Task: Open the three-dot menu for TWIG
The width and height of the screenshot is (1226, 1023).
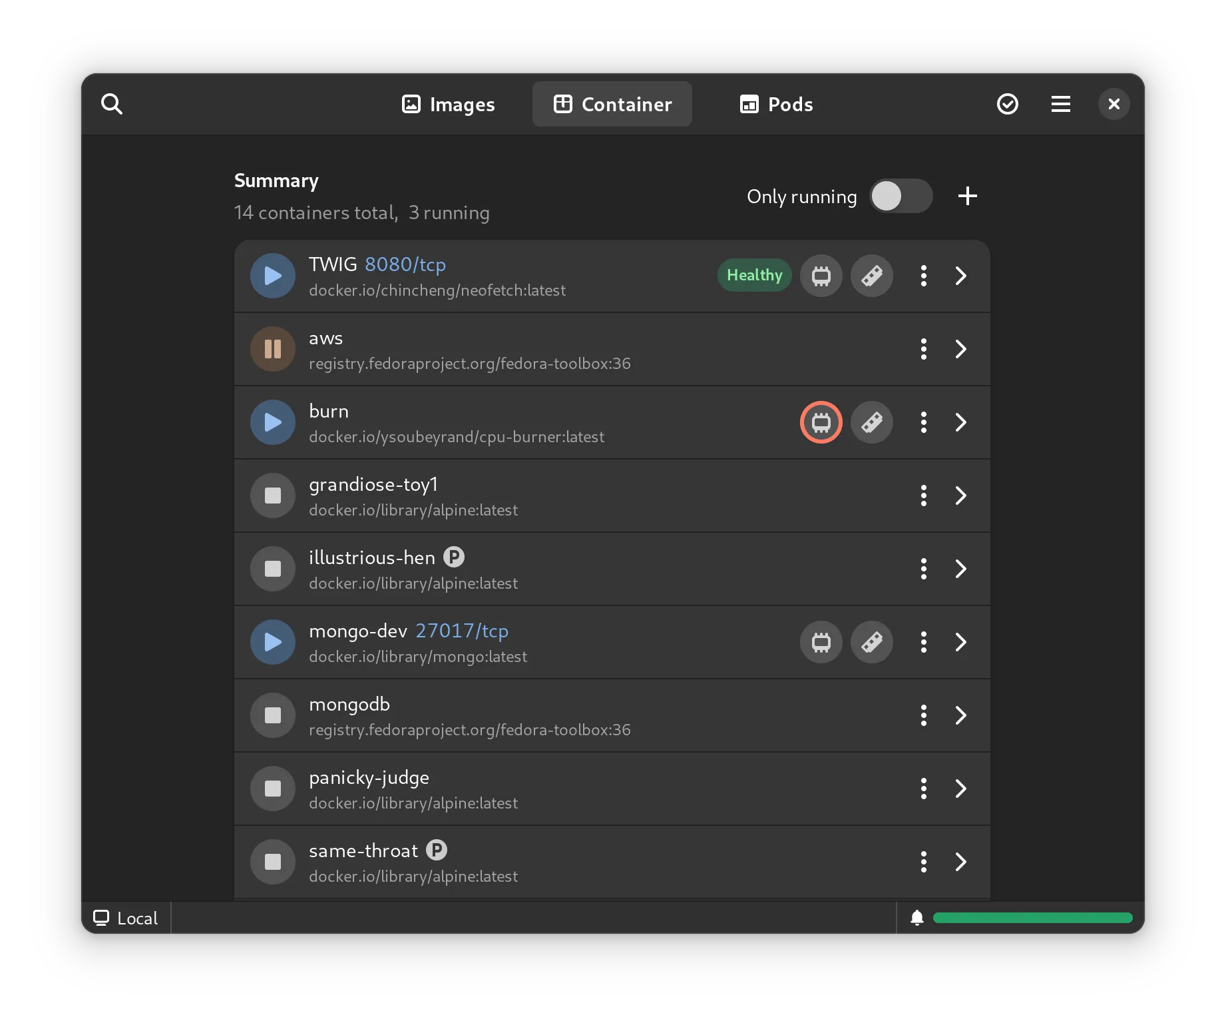Action: pyautogui.click(x=923, y=276)
